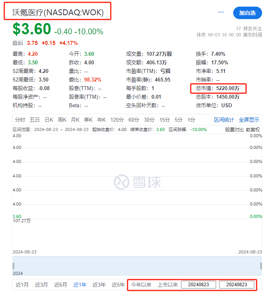Switch to the 周K chart tab

[62, 120]
